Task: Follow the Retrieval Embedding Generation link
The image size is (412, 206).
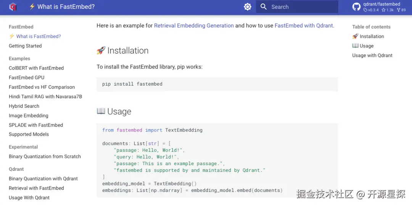Action: tap(194, 26)
